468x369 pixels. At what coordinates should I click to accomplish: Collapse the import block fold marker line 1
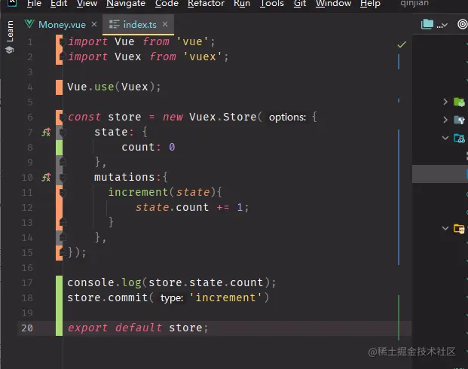(63, 41)
